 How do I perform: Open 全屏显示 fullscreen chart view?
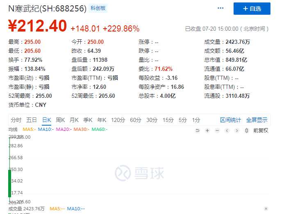pos(257,120)
